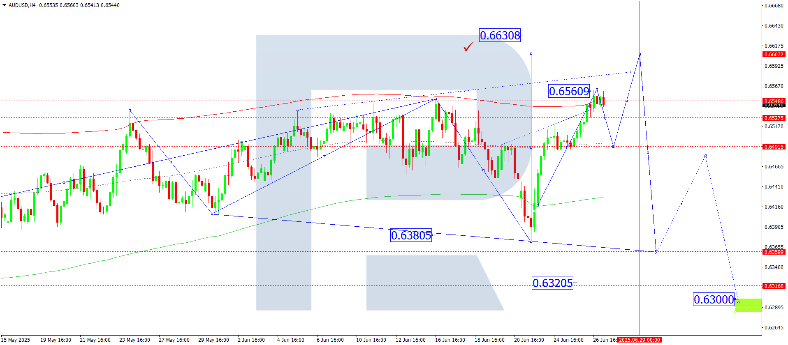Image resolution: width=788 pixels, height=345 pixels.
Task: Select the 0.65609 price annotation label
Action: 569,91
